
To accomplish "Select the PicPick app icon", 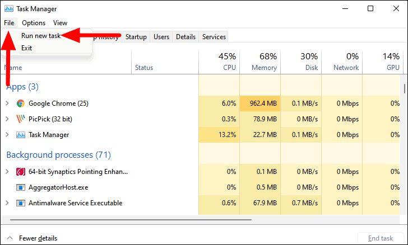I will (x=21, y=119).
